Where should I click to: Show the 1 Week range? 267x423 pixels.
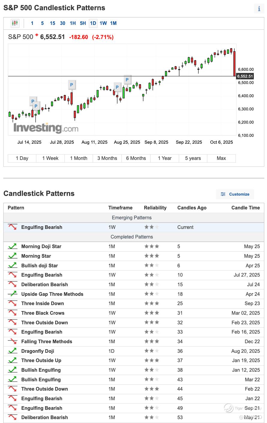coord(50,158)
